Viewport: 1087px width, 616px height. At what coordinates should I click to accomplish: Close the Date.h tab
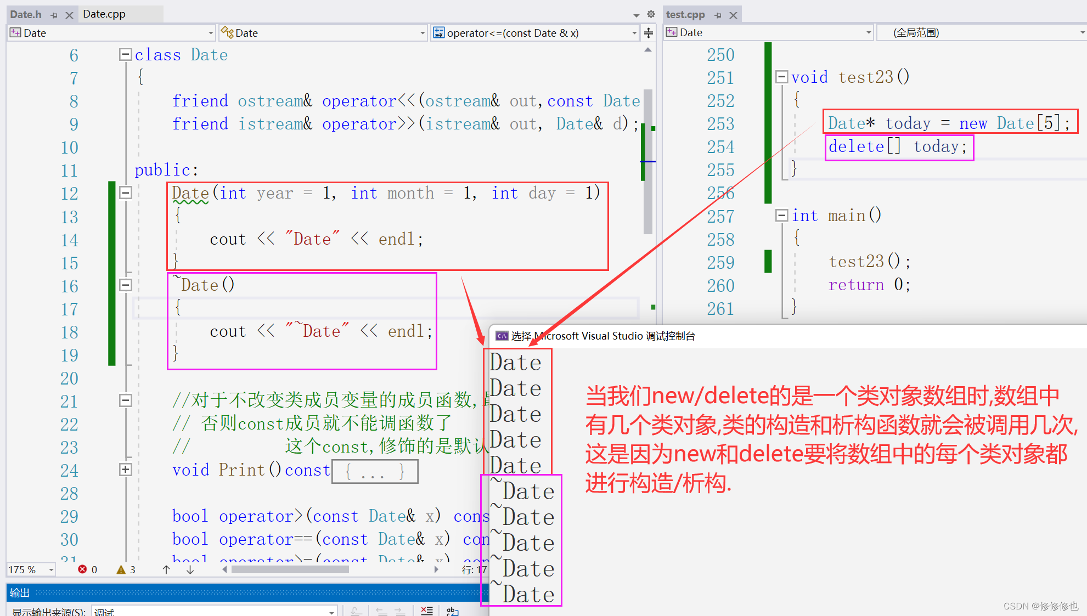click(69, 15)
